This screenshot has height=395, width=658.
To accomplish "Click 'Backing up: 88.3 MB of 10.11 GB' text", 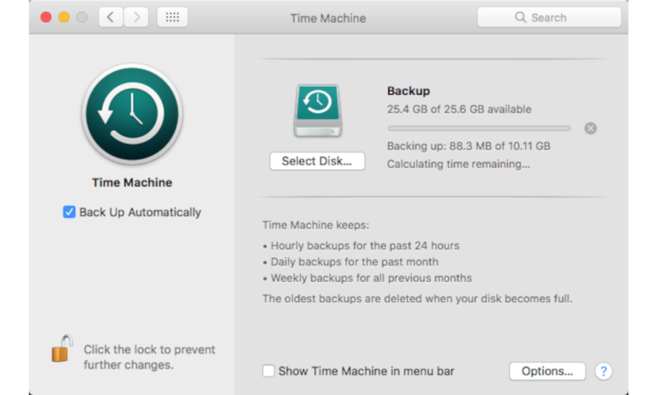I will [469, 146].
